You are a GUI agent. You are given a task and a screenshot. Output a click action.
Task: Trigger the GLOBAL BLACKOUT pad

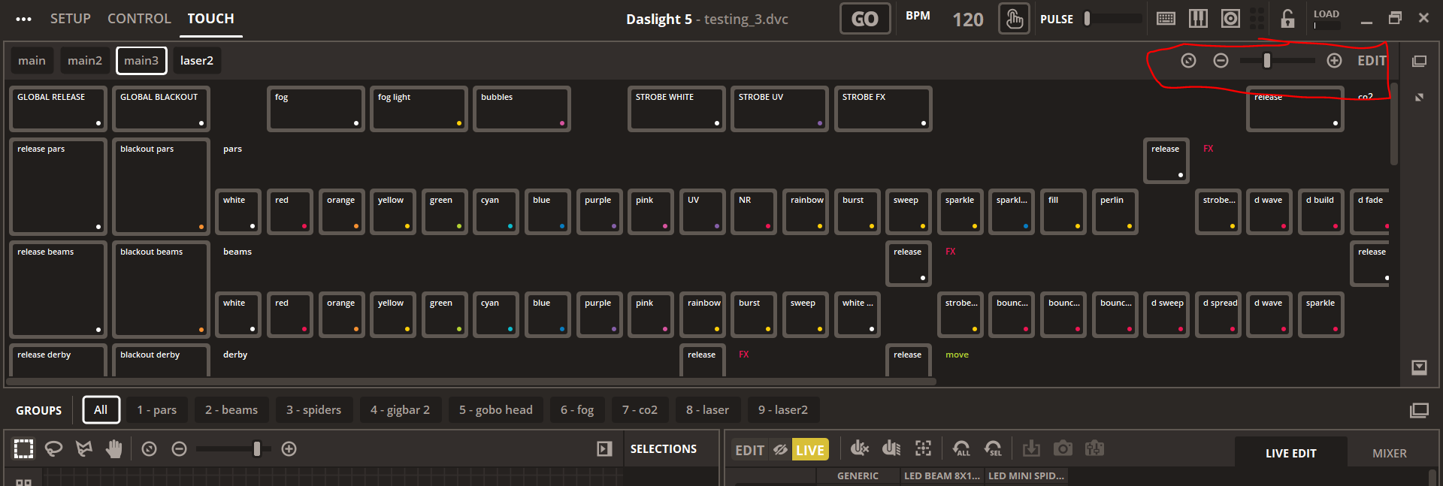coord(161,109)
